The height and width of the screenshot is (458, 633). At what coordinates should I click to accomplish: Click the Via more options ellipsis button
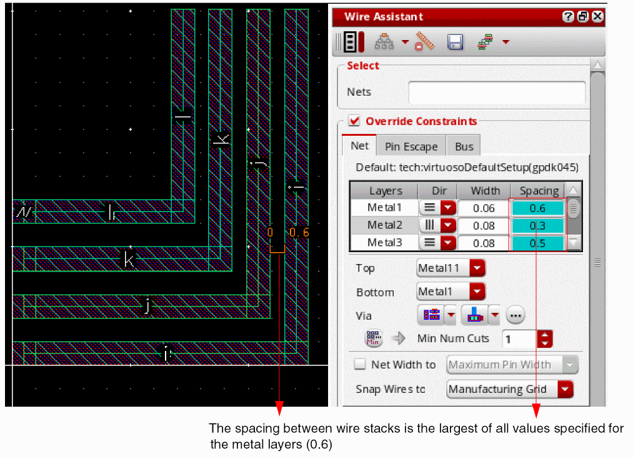coord(515,315)
